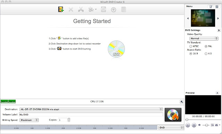Mute via the speaker volume icon

[x=199, y=125]
